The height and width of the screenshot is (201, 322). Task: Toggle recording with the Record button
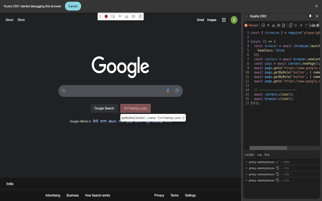(251, 25)
